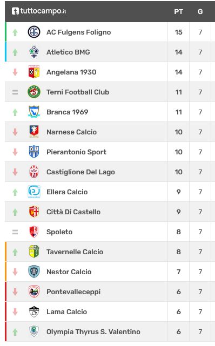The height and width of the screenshot is (346, 215).
Task: Click the Branca 1969 team crest
Action: (x=34, y=112)
